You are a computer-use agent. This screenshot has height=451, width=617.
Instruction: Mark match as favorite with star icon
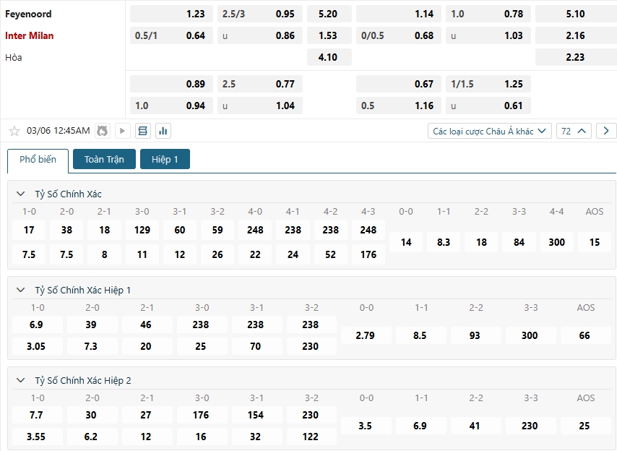[x=14, y=131]
